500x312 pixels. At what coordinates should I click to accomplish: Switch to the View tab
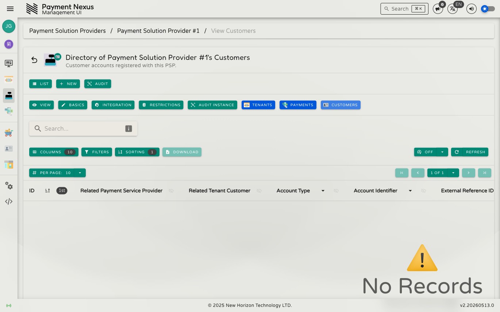click(42, 105)
